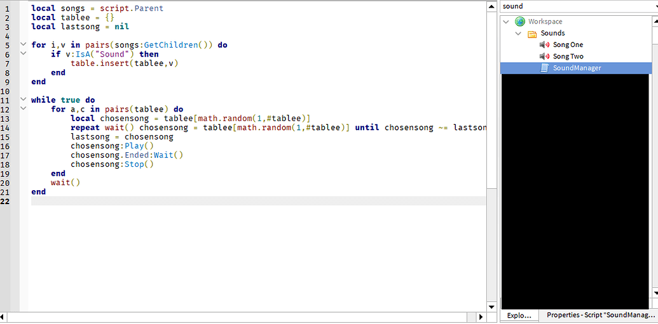The height and width of the screenshot is (324, 658).
Task: Click the 'wait()' call on line 20
Action: point(65,183)
